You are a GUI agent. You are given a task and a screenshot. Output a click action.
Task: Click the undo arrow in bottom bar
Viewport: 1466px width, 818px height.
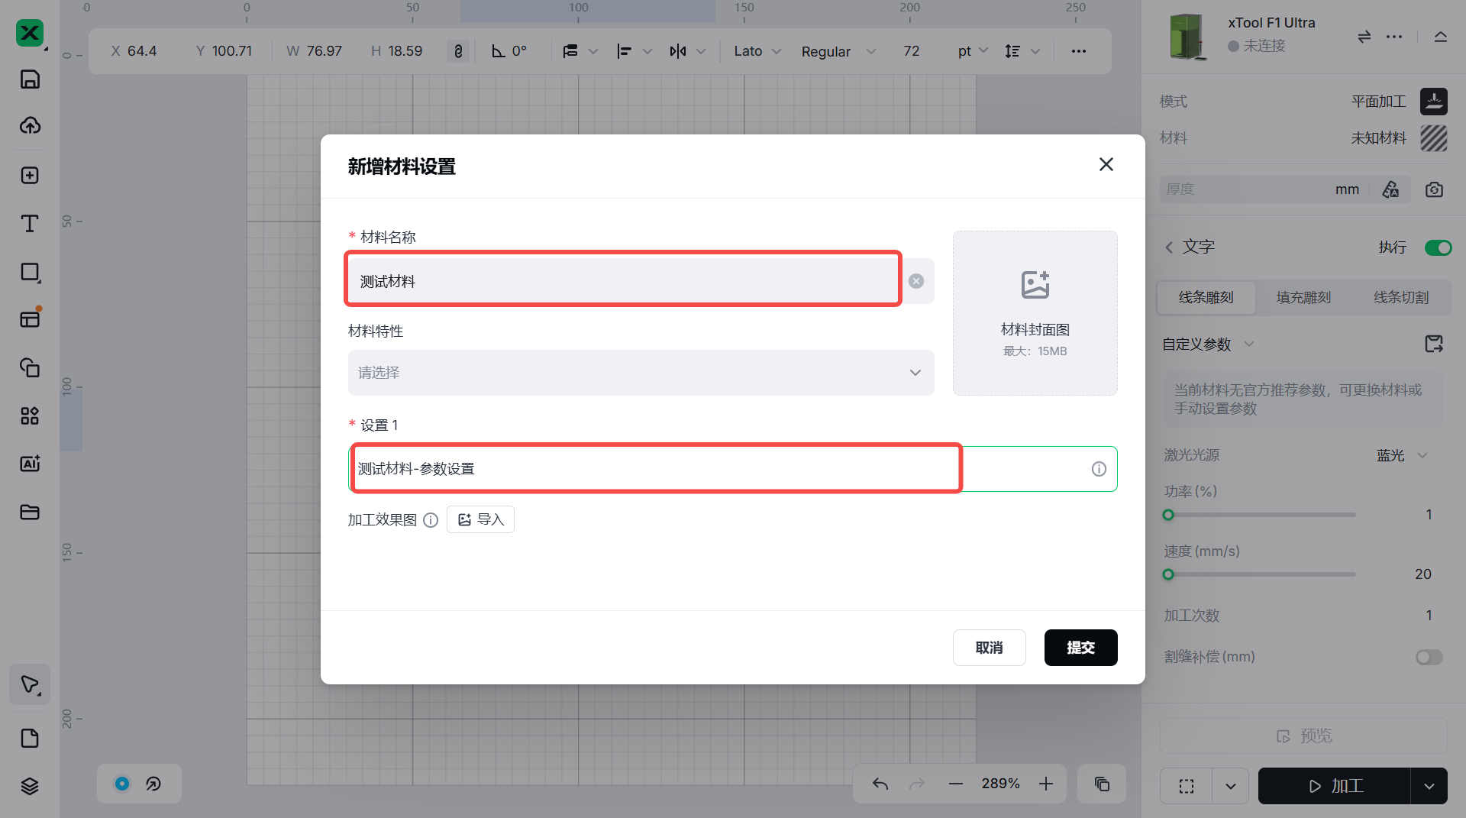880,784
